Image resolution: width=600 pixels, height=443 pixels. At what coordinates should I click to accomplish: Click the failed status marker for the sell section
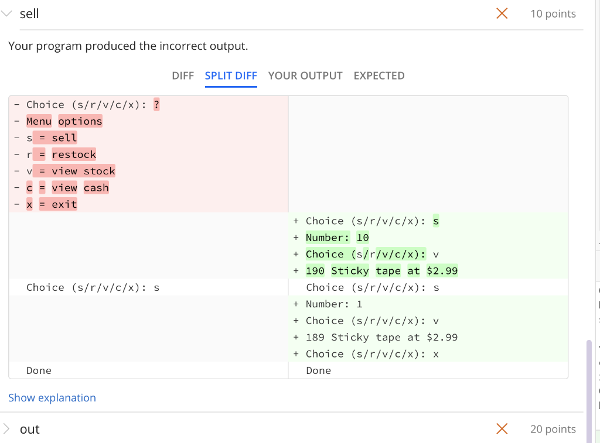coord(502,13)
